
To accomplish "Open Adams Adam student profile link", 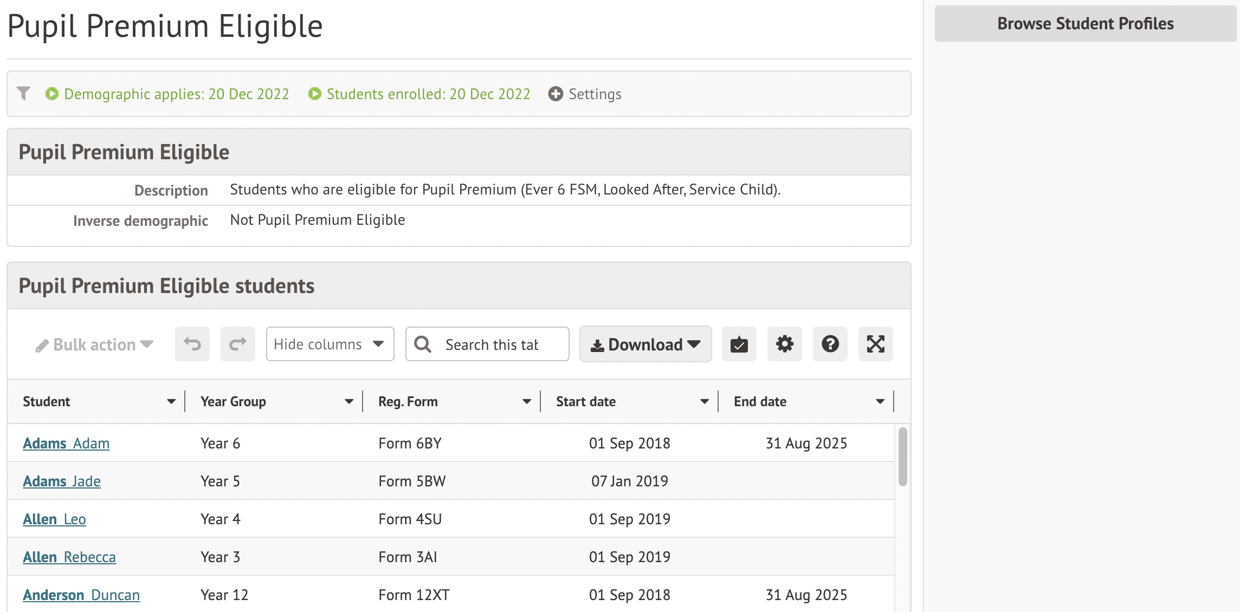I will (x=66, y=443).
